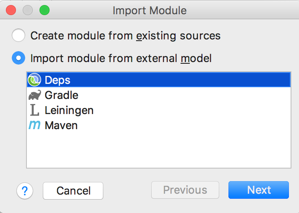
Task: Click the 'Import module from external model' label
Action: pyautogui.click(x=121, y=58)
